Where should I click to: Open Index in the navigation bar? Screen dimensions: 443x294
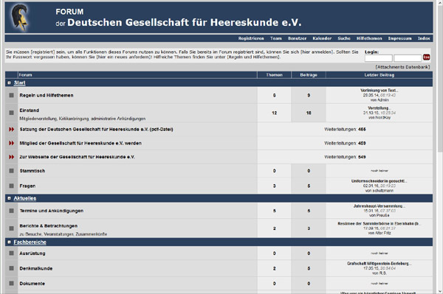pos(424,38)
